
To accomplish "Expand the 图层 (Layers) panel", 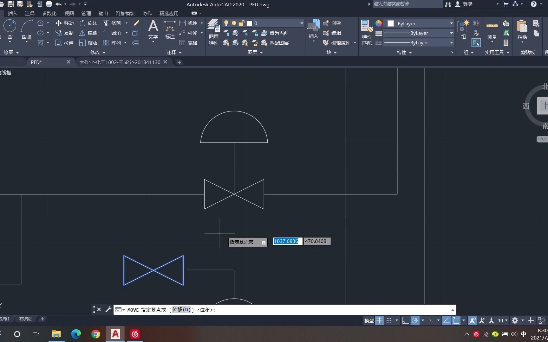I will coord(255,52).
